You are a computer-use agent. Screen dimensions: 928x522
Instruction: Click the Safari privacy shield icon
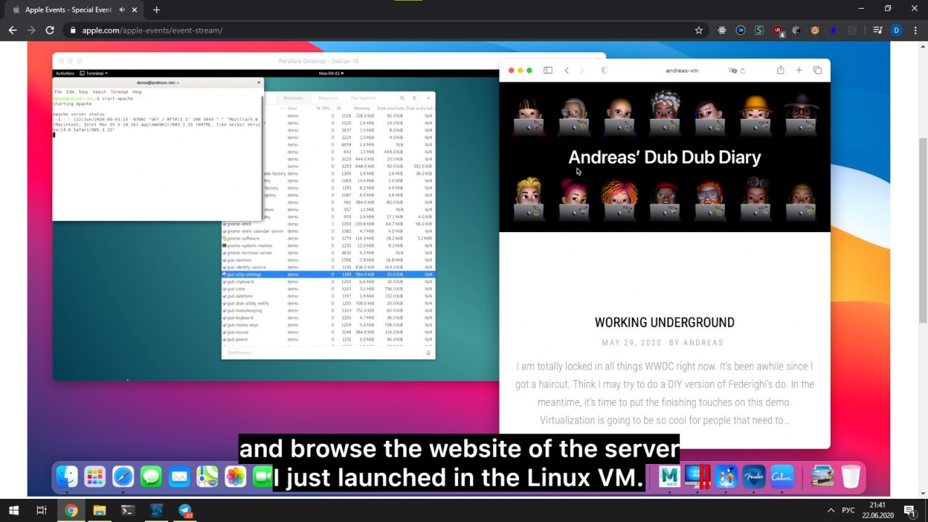point(605,70)
